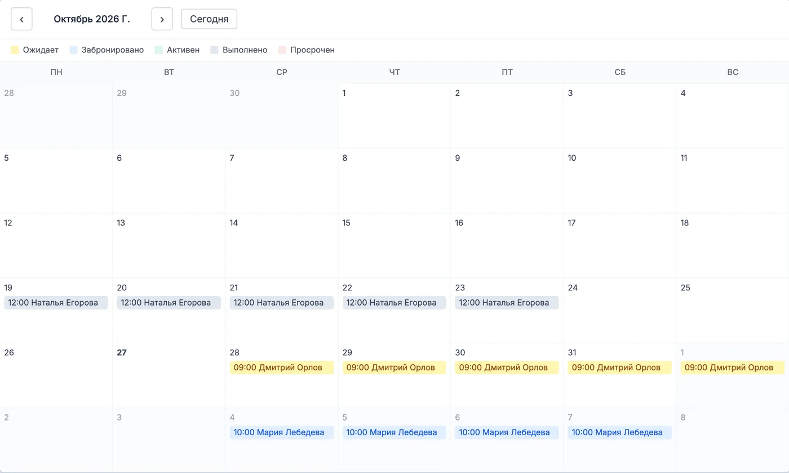Select the date 10 cell

620,181
